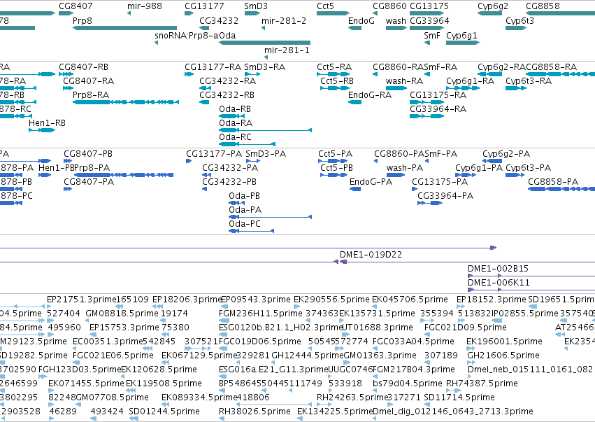Select the Cyp6t3 gene label
This screenshot has width=595, height=422.
519,20
